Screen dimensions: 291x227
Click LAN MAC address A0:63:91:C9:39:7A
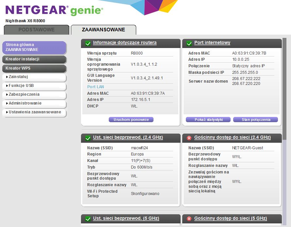pos(148,93)
